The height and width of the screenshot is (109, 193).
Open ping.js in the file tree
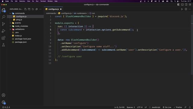point(19,20)
